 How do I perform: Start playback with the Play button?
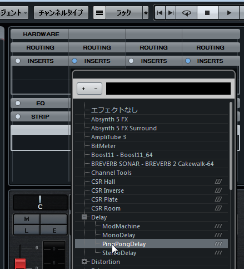pyautogui.click(x=229, y=13)
